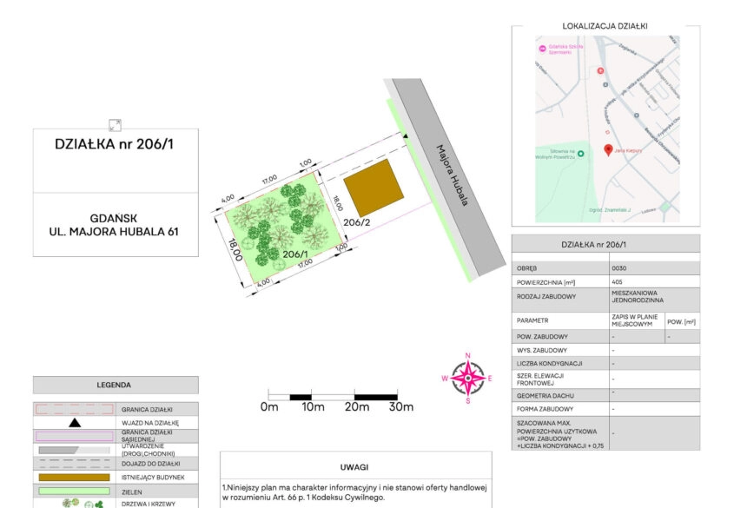Click the pink Gdańska Szkoła Szermierki marker

click(x=540, y=49)
